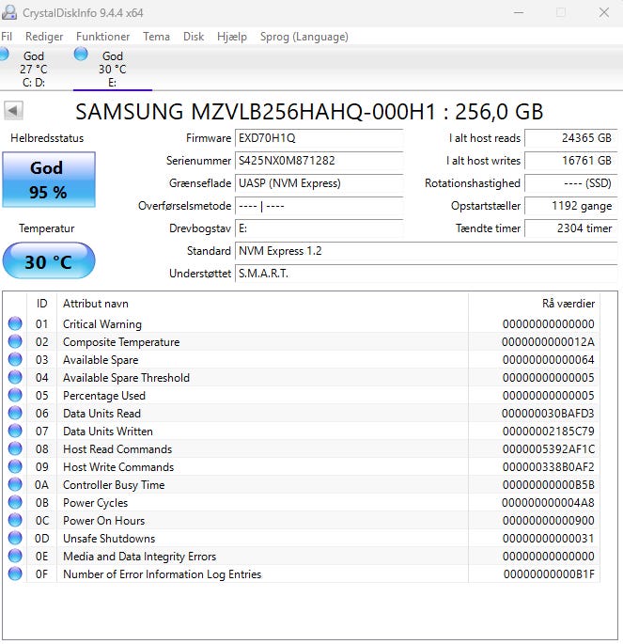
Task: Open the Sprog (Language) menu
Action: 304,37
